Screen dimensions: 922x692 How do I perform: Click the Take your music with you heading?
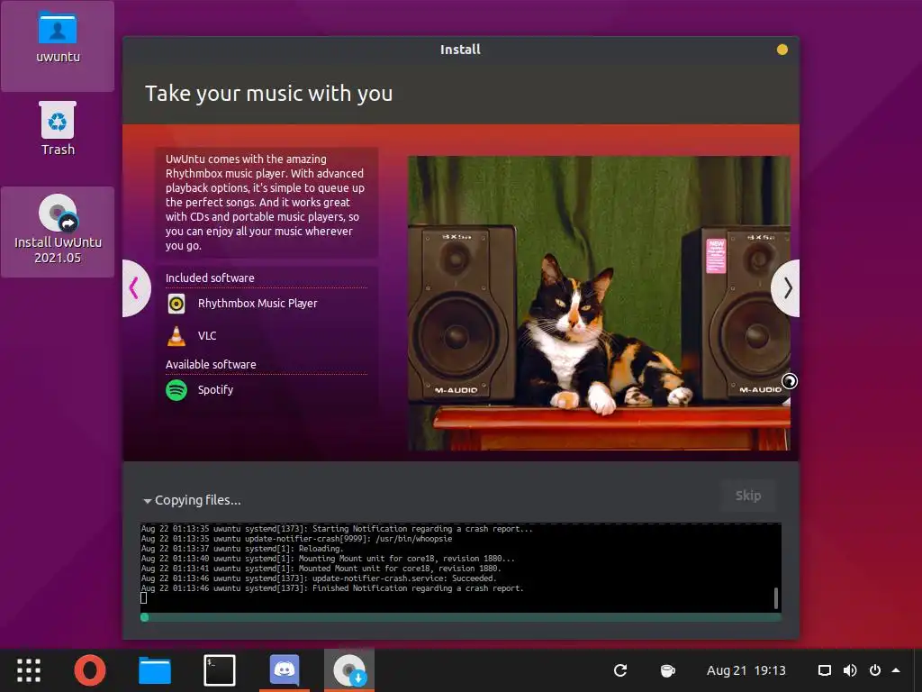coord(268,94)
